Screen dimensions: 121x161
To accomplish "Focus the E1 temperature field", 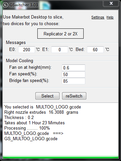I will 60,50.
